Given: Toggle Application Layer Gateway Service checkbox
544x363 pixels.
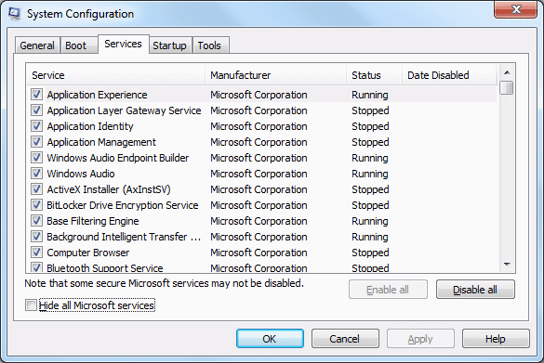Looking at the screenshot, I should pos(37,110).
